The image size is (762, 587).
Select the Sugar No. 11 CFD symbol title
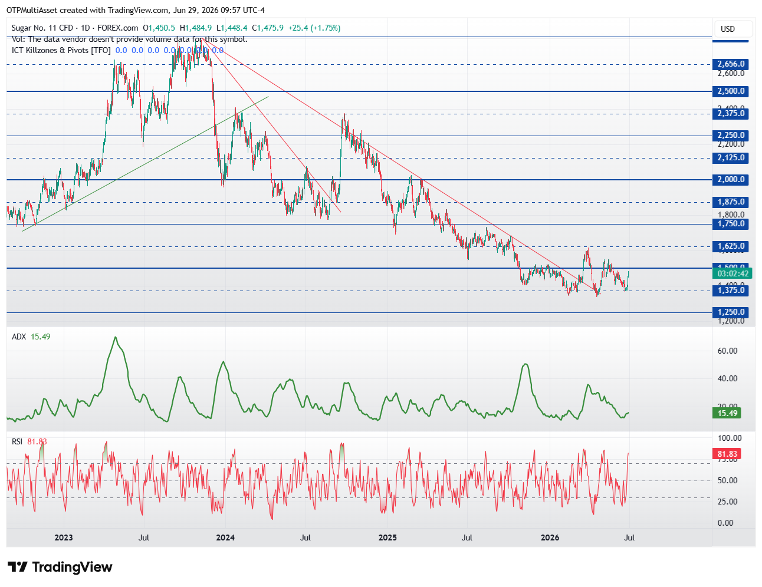(x=44, y=28)
